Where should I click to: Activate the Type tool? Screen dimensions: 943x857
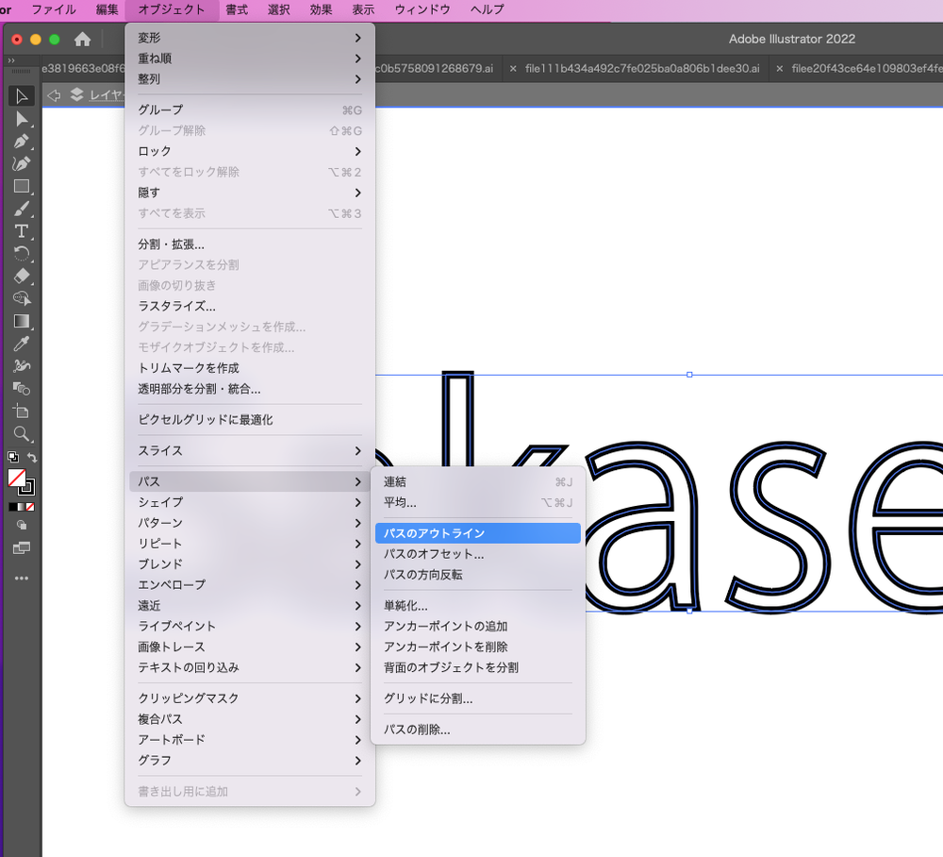[x=22, y=231]
